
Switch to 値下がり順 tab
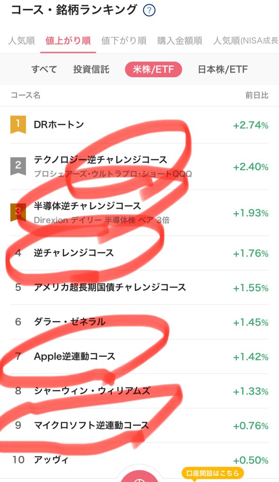pos(124,40)
